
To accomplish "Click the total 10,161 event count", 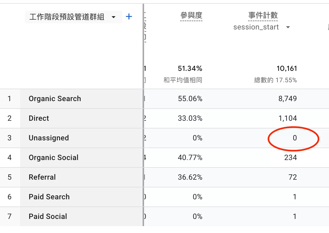I will tap(287, 68).
